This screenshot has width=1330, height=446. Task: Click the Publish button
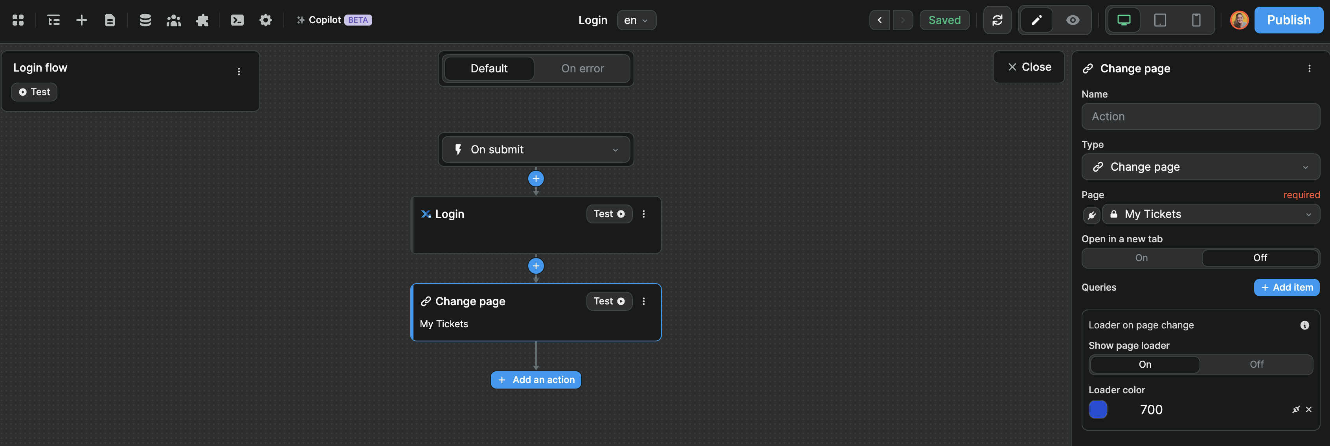pos(1288,20)
